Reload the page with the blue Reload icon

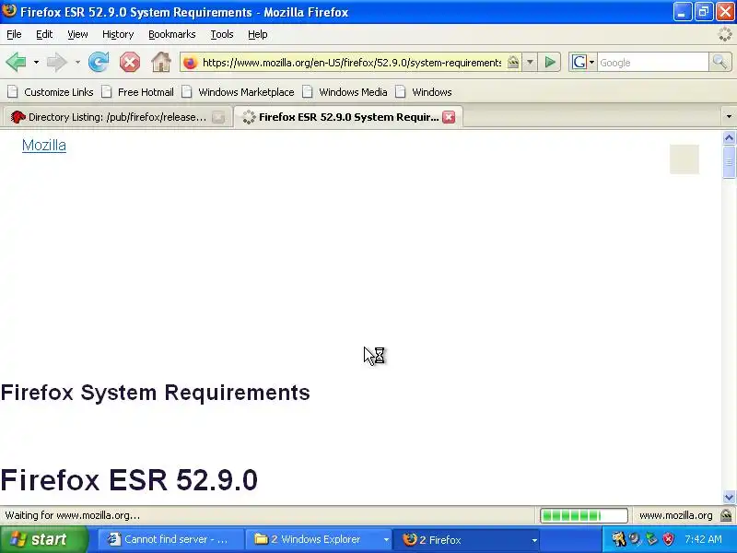tap(99, 62)
